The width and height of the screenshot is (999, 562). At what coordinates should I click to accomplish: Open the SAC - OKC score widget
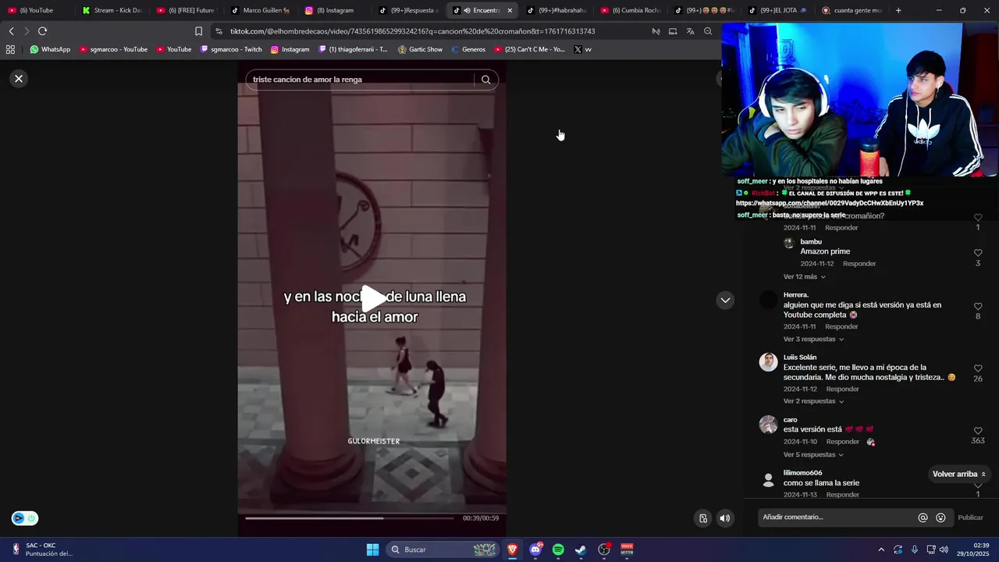(43, 550)
